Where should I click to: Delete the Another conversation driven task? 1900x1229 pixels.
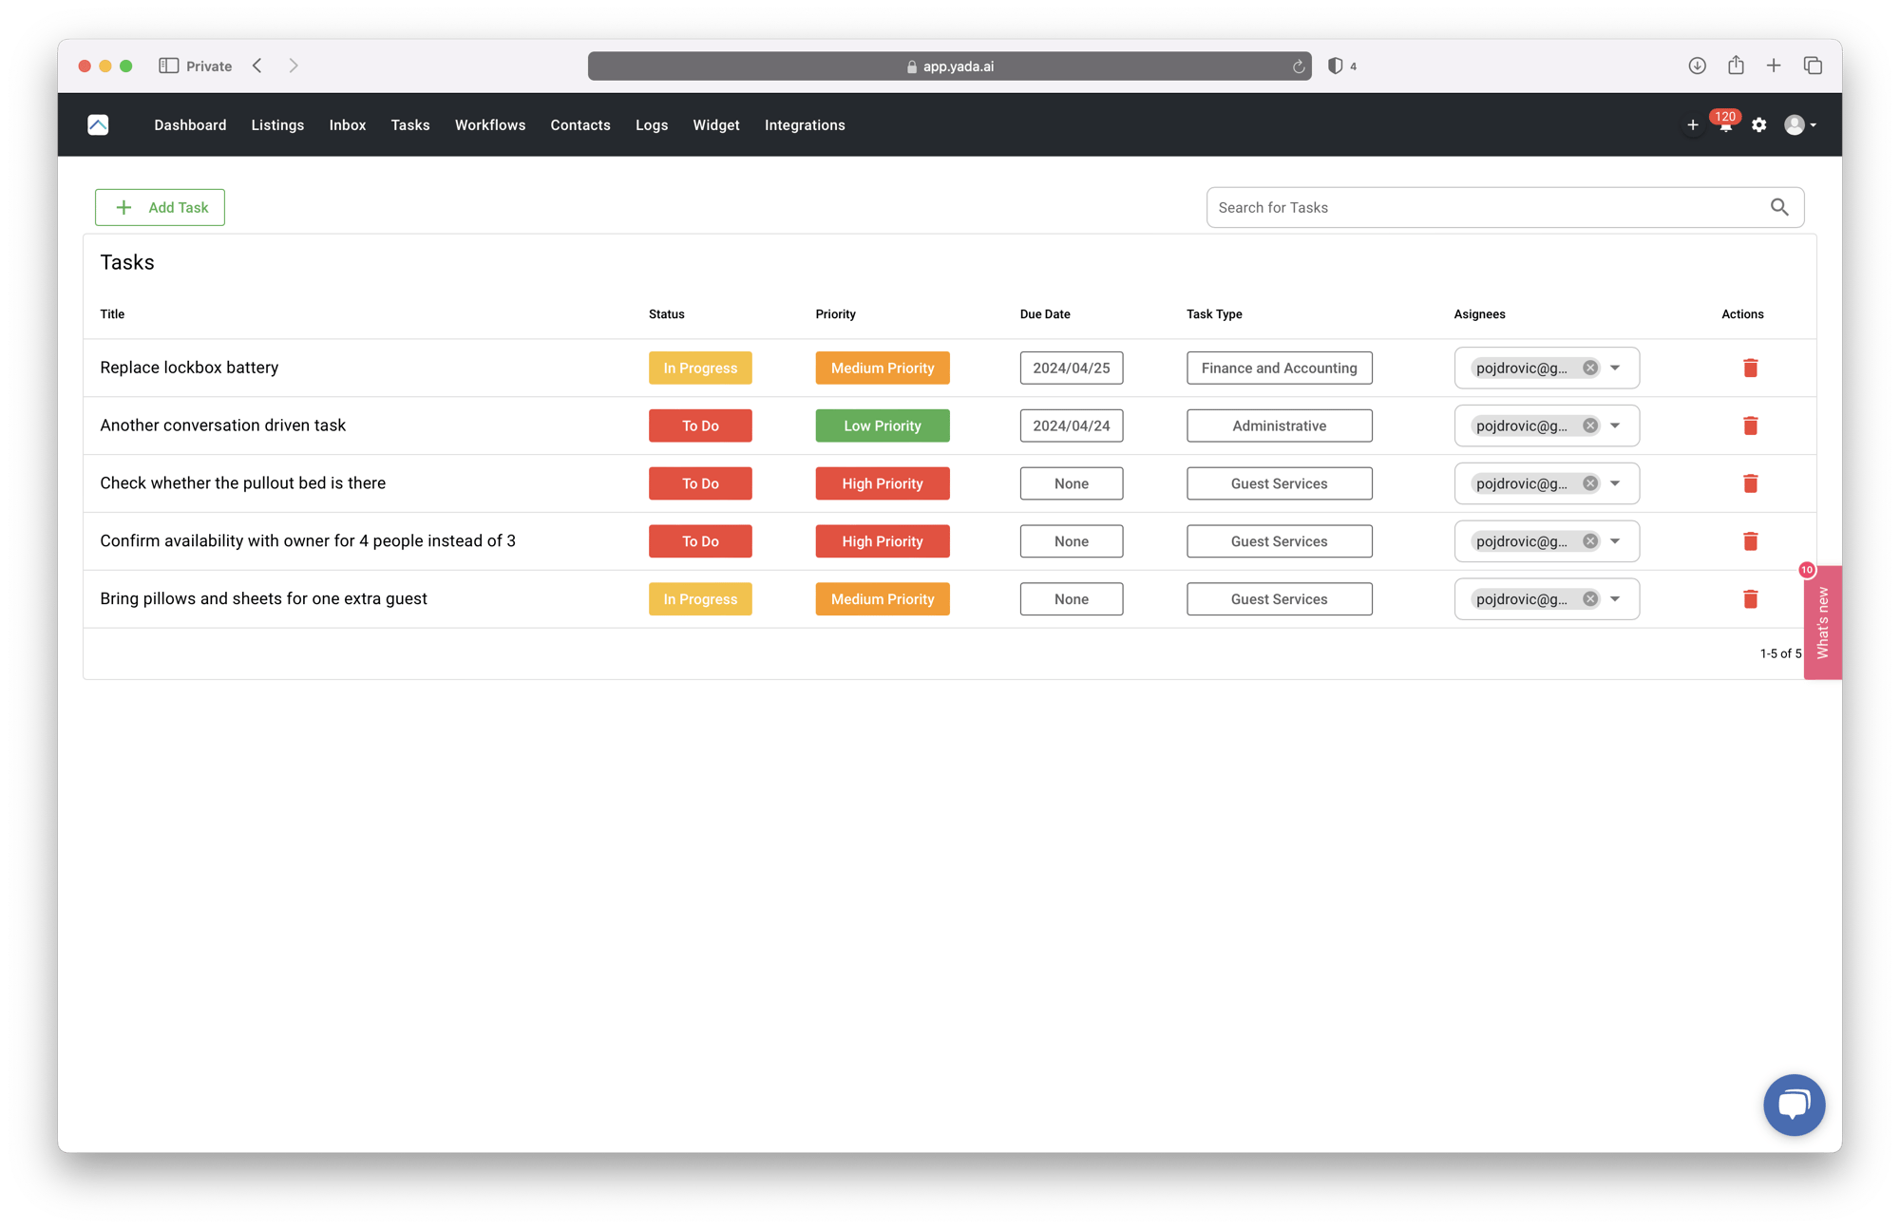point(1750,425)
